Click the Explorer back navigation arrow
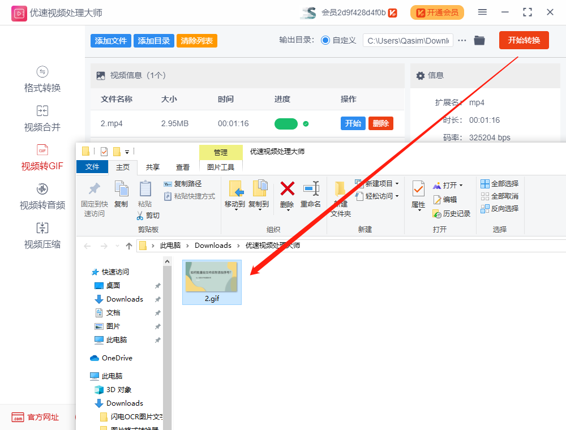The image size is (566, 430). click(87, 246)
